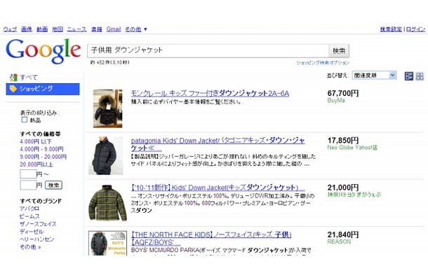Switch to grid view icon

(420, 76)
